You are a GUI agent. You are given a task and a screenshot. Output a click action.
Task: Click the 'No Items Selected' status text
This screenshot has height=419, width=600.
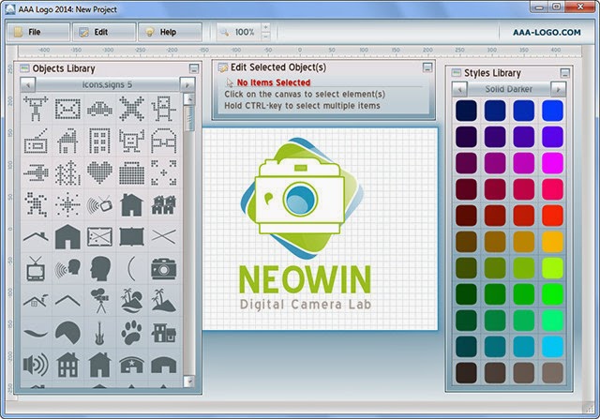point(274,82)
